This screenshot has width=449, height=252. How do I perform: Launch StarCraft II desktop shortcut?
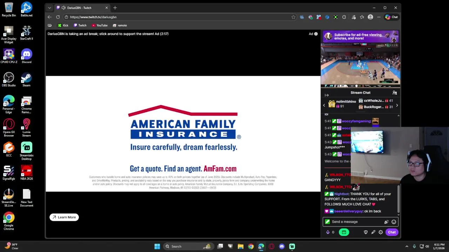(x=26, y=33)
